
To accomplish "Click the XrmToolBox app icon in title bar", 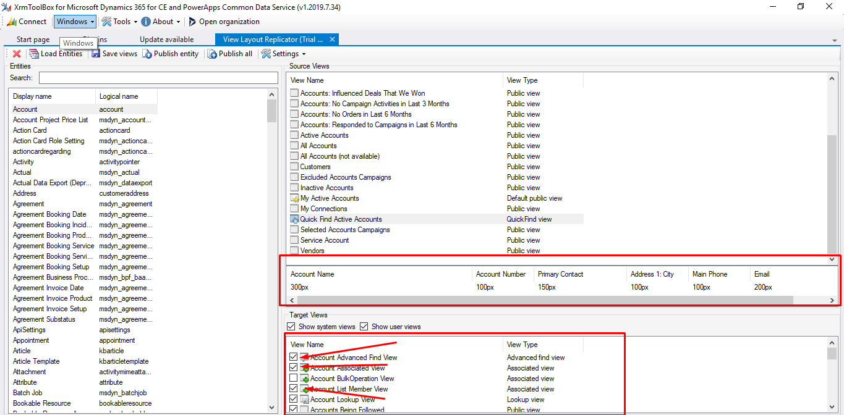I will [x=7, y=7].
